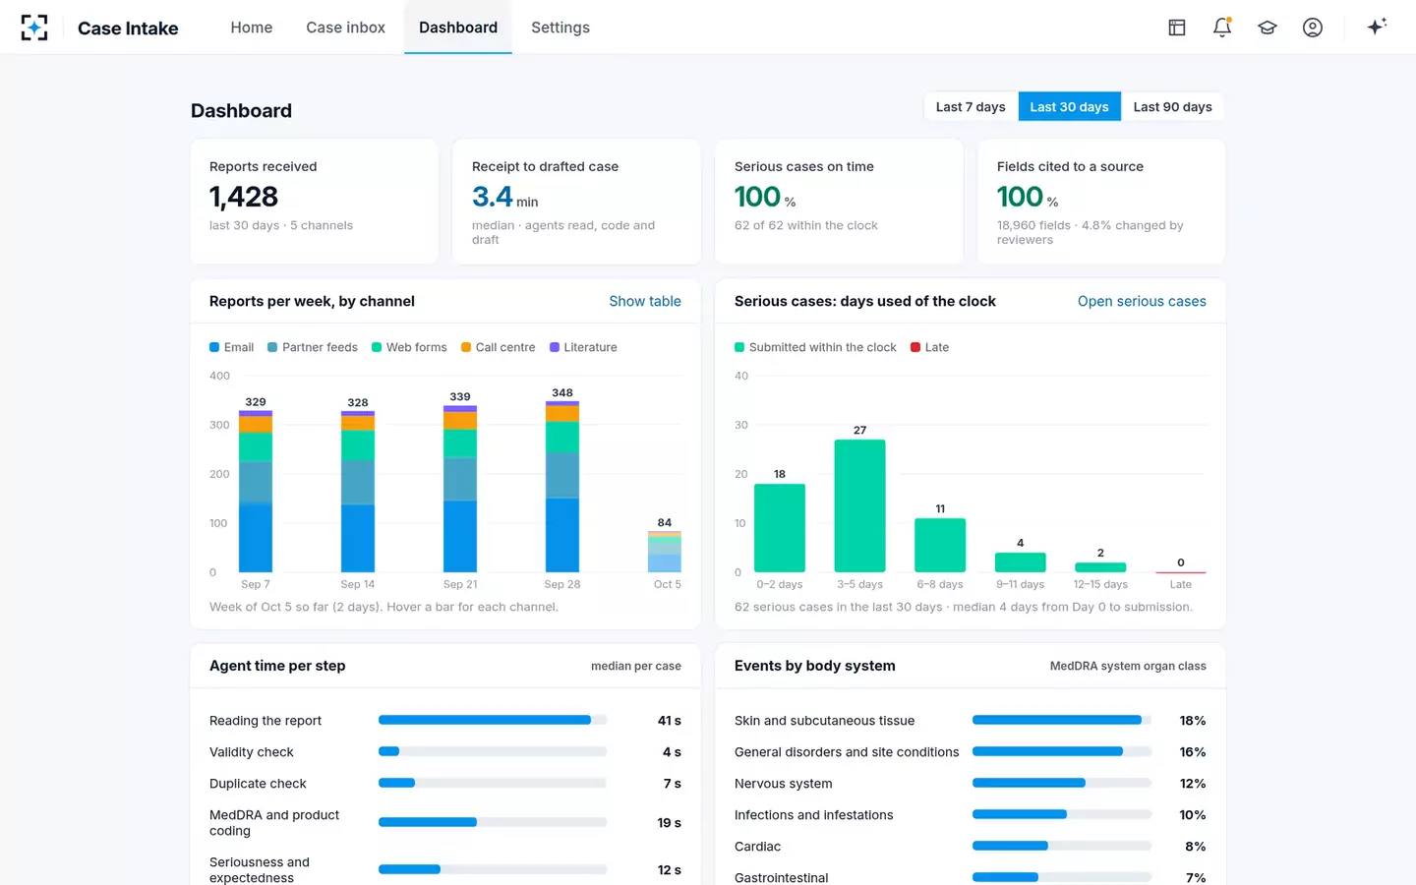This screenshot has height=885, width=1416.
Task: Click the Sep 28 stacked bar
Action: point(562,487)
